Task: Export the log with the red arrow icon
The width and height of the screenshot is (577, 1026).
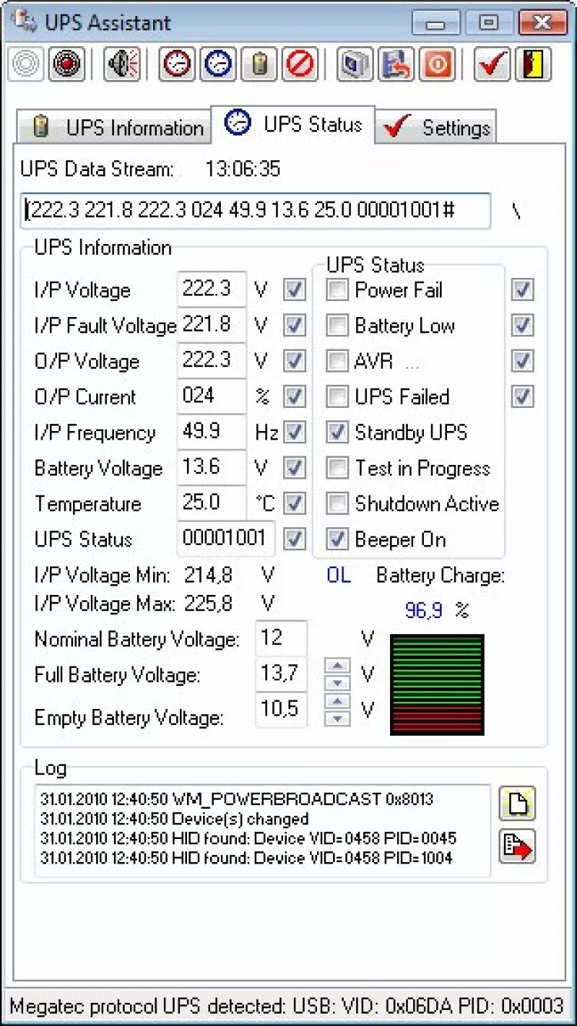Action: pyautogui.click(x=517, y=846)
